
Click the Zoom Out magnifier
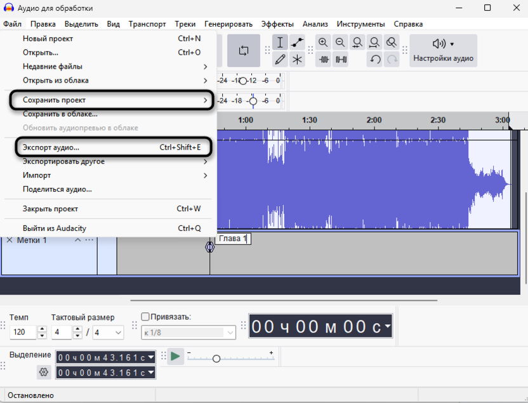pos(341,43)
